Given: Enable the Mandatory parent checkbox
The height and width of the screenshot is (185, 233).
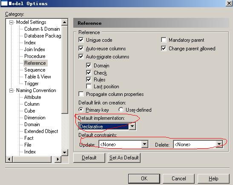Looking at the screenshot, I should [x=164, y=40].
